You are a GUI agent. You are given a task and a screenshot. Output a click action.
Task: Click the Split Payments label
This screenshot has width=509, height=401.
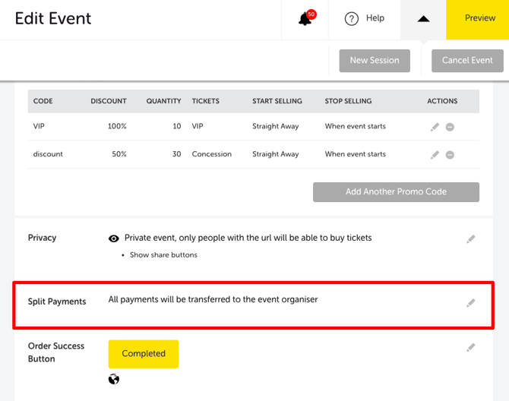57,302
